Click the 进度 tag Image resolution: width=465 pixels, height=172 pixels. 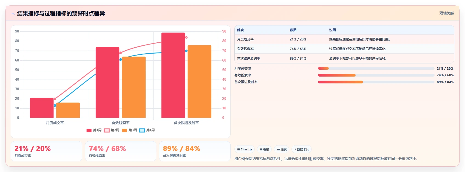point(282,149)
